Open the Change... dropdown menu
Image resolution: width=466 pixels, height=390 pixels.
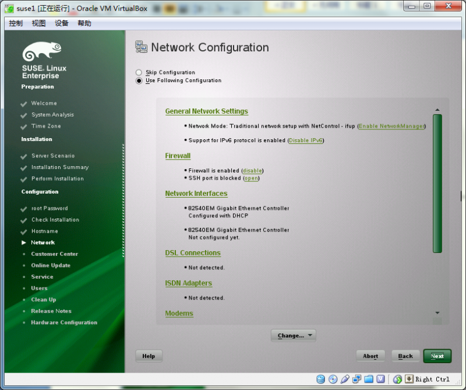[293, 335]
